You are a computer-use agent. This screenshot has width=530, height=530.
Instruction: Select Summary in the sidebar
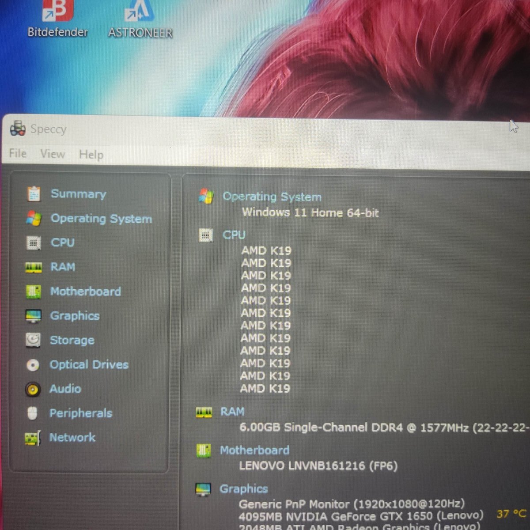click(79, 194)
